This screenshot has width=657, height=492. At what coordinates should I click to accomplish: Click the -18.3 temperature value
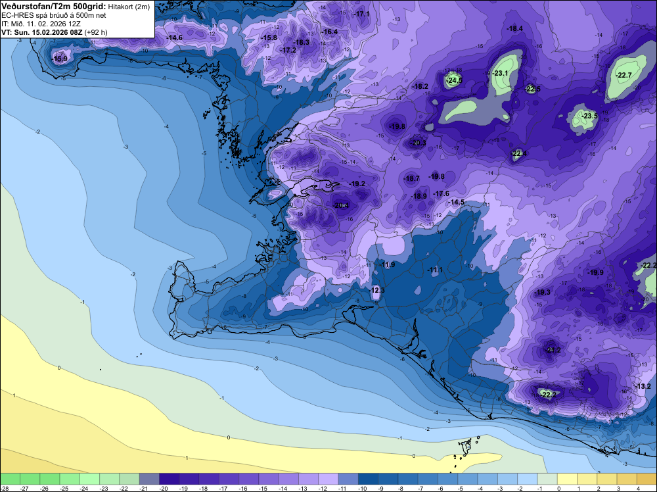(302, 42)
